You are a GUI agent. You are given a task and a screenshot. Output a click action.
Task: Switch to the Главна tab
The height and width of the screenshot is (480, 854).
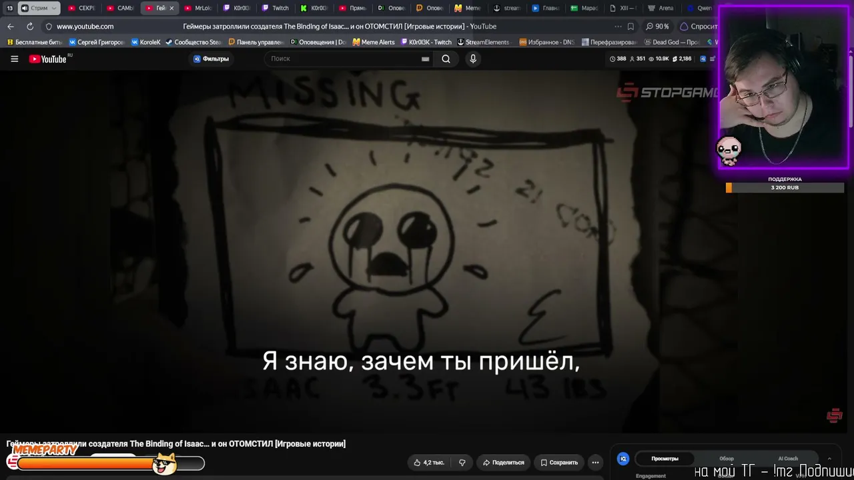point(546,8)
